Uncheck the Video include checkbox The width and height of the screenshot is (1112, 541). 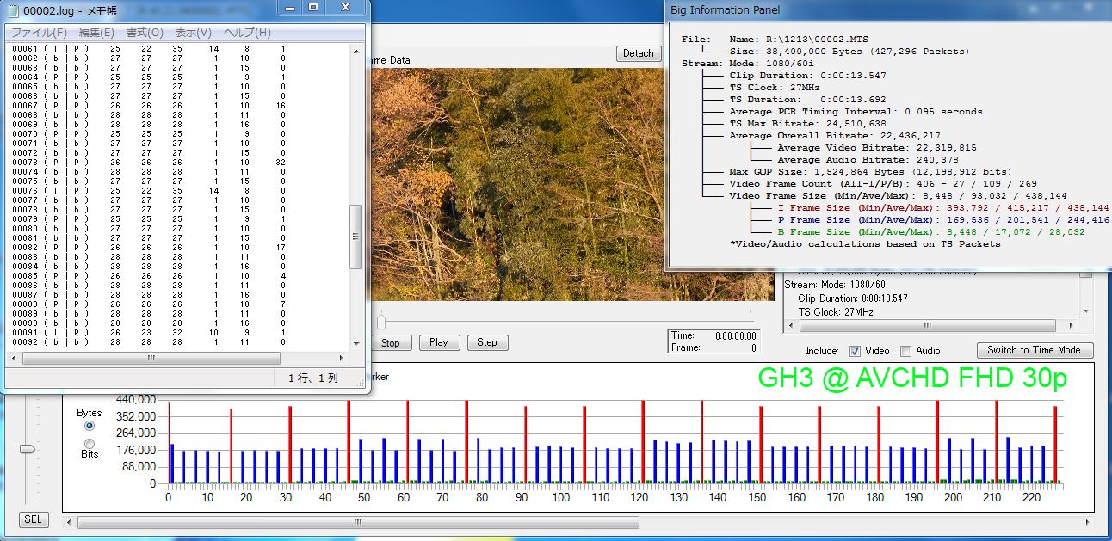855,351
